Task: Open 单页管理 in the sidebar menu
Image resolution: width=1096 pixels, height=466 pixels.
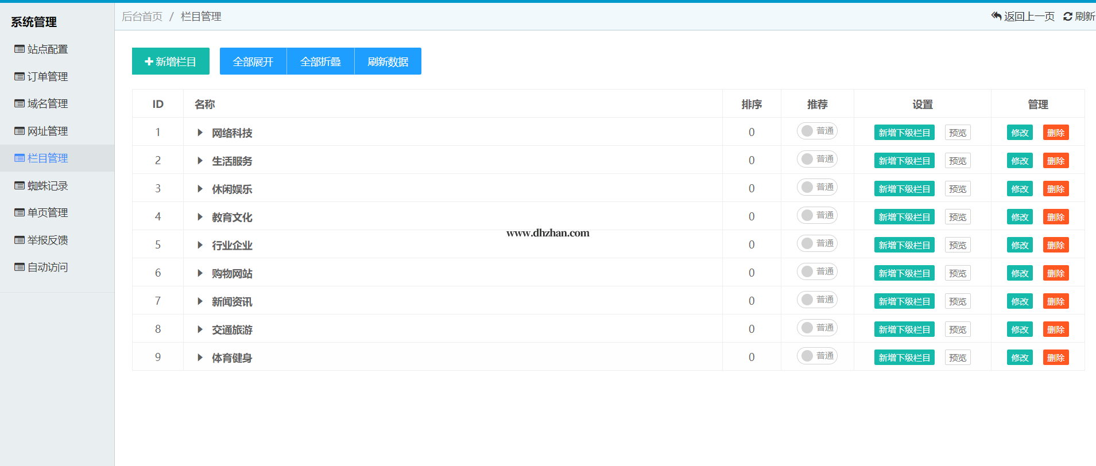Action: (x=47, y=213)
